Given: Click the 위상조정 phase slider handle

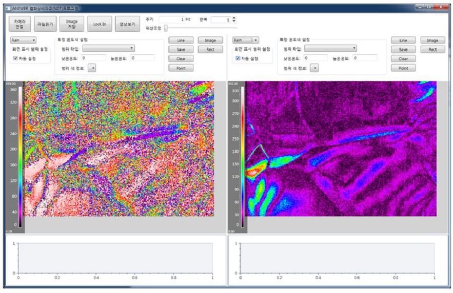Looking at the screenshot, I should (166, 28).
